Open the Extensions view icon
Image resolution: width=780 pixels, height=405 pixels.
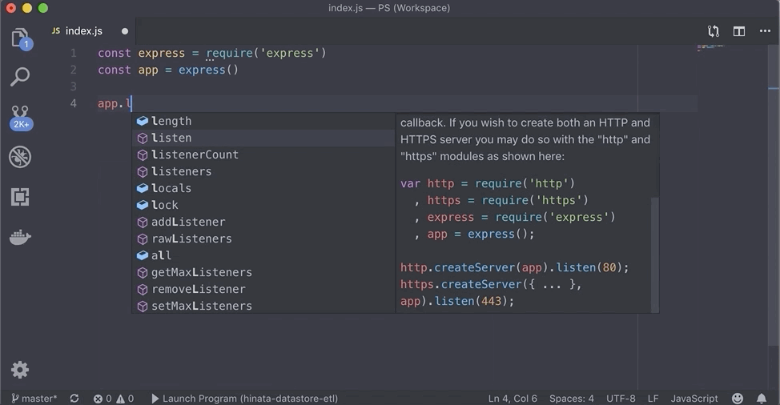tap(20, 197)
